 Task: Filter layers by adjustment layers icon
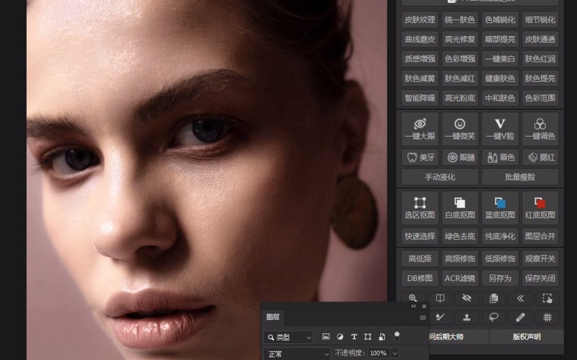point(340,337)
